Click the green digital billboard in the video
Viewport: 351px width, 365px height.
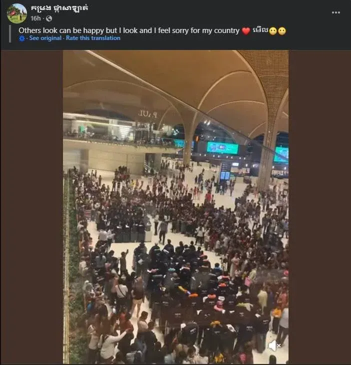[222, 148]
